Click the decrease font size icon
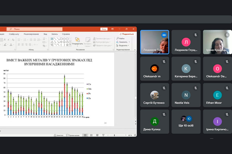 point(9,40)
